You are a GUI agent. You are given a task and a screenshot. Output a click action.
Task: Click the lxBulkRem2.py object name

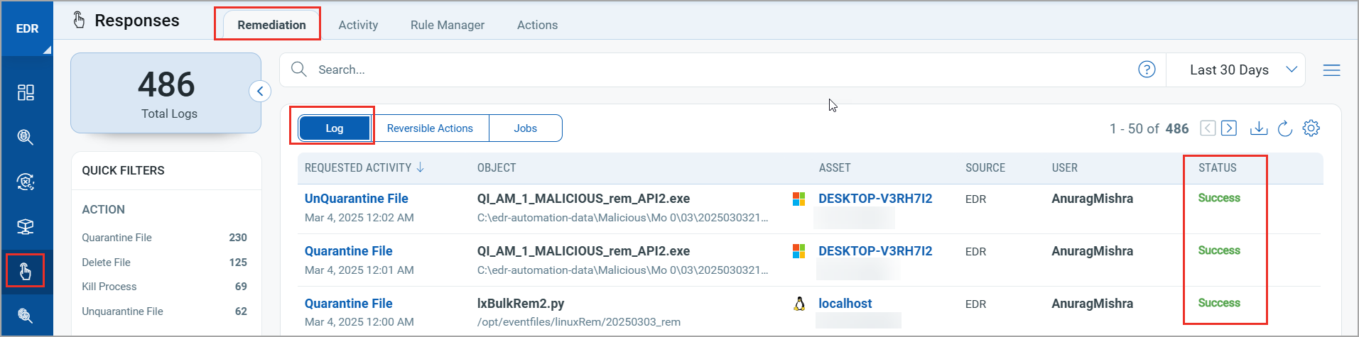[520, 304]
